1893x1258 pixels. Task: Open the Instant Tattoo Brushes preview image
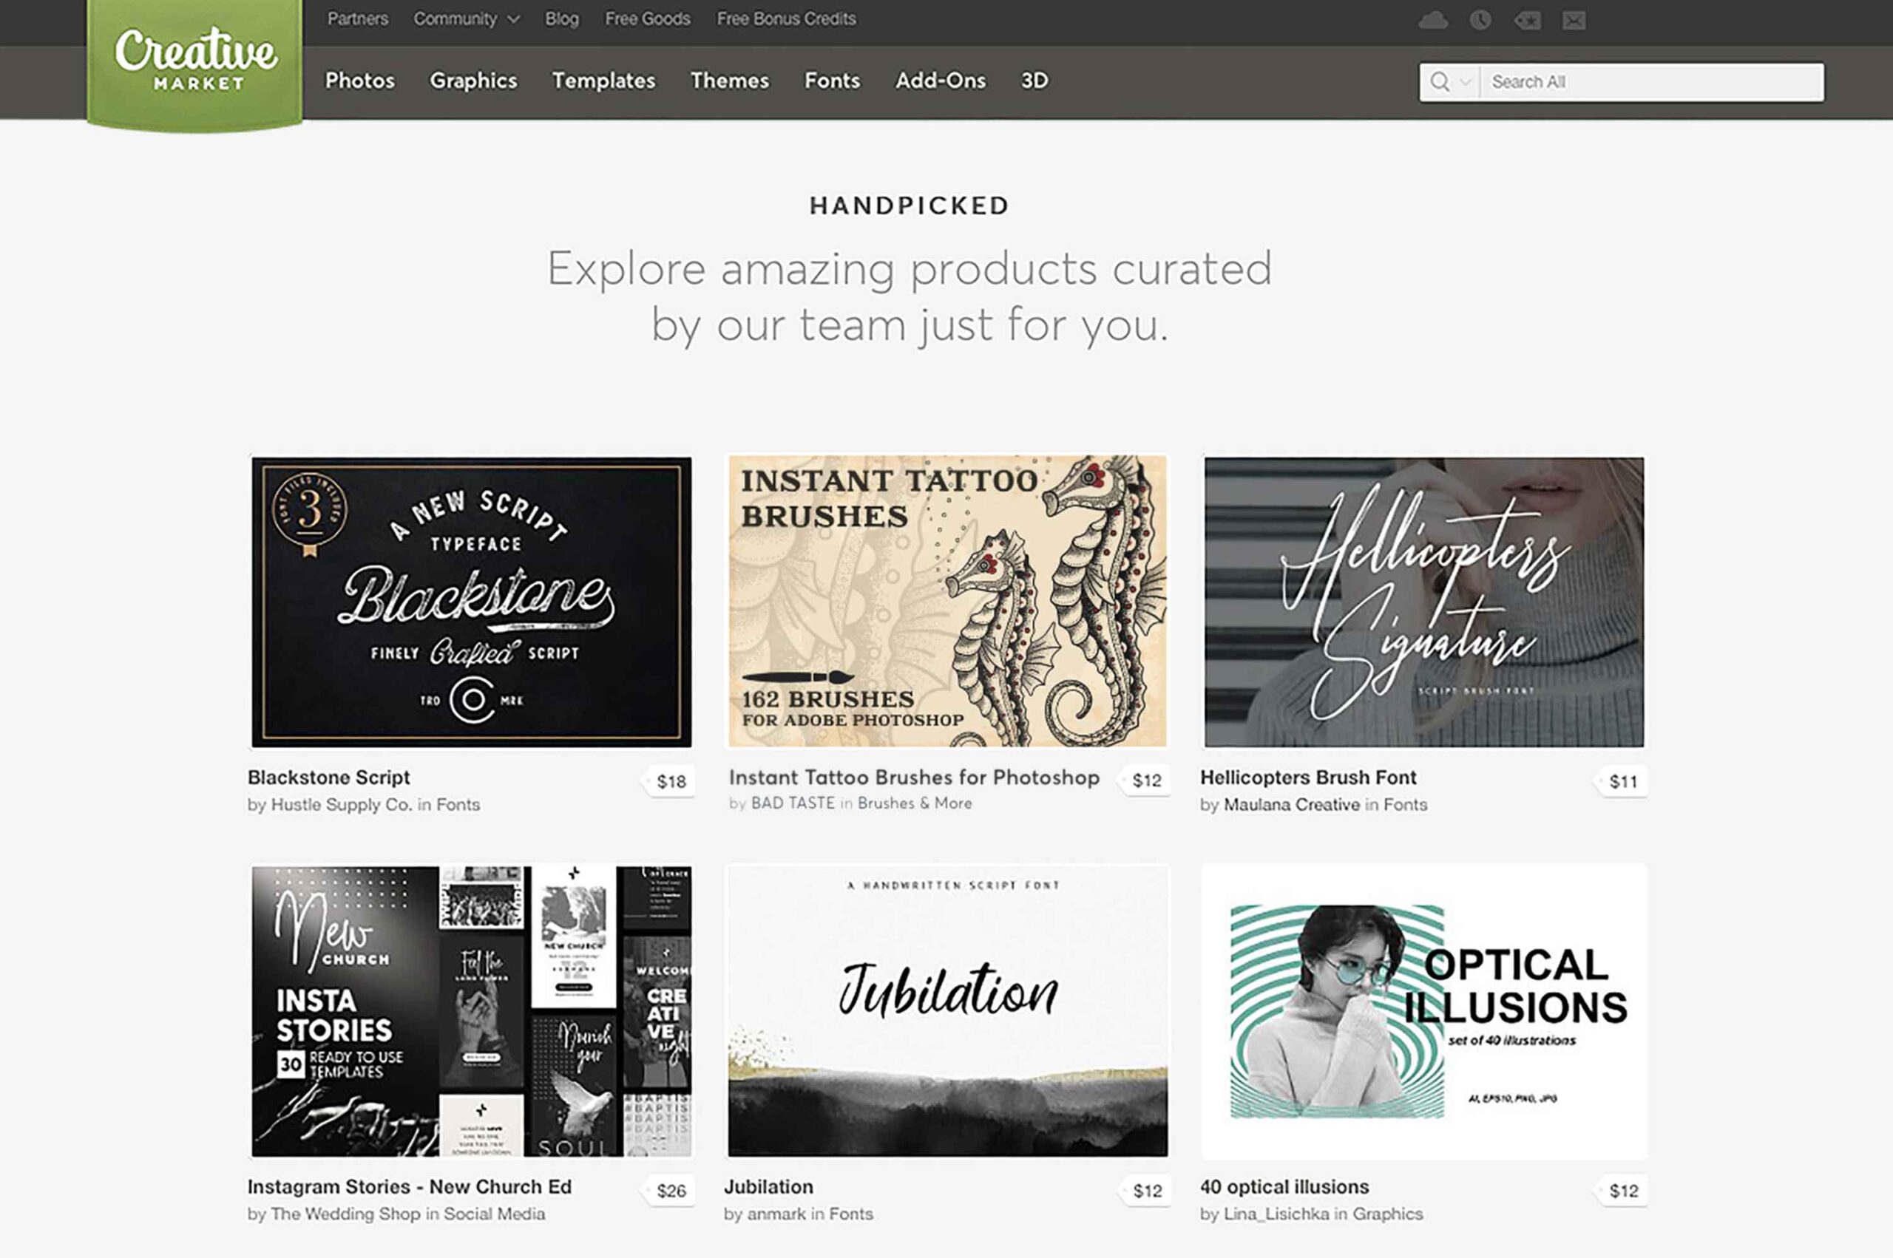(947, 601)
